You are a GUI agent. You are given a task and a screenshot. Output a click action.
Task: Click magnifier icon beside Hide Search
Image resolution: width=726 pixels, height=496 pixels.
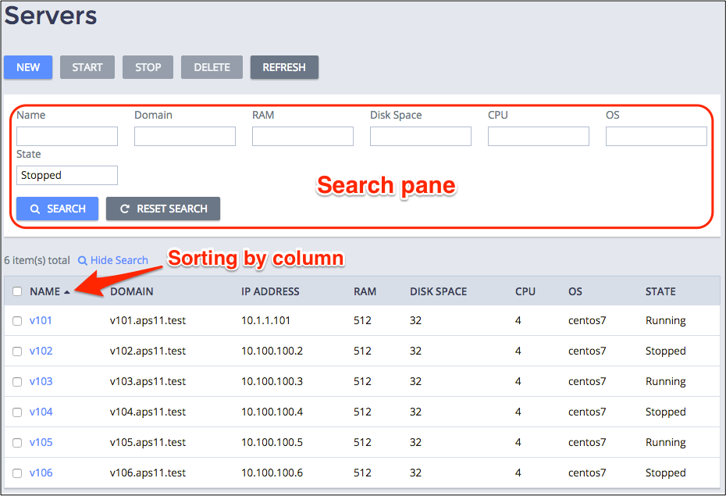point(82,261)
